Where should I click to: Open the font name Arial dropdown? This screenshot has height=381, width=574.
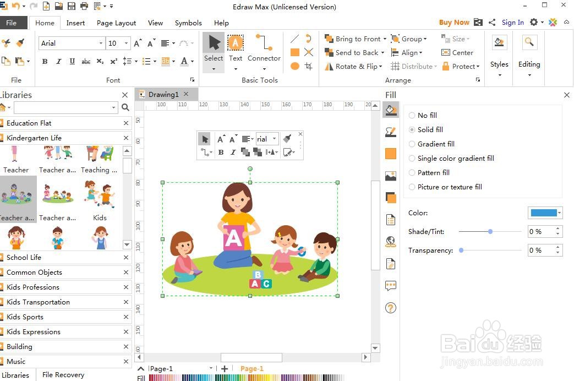pos(101,43)
